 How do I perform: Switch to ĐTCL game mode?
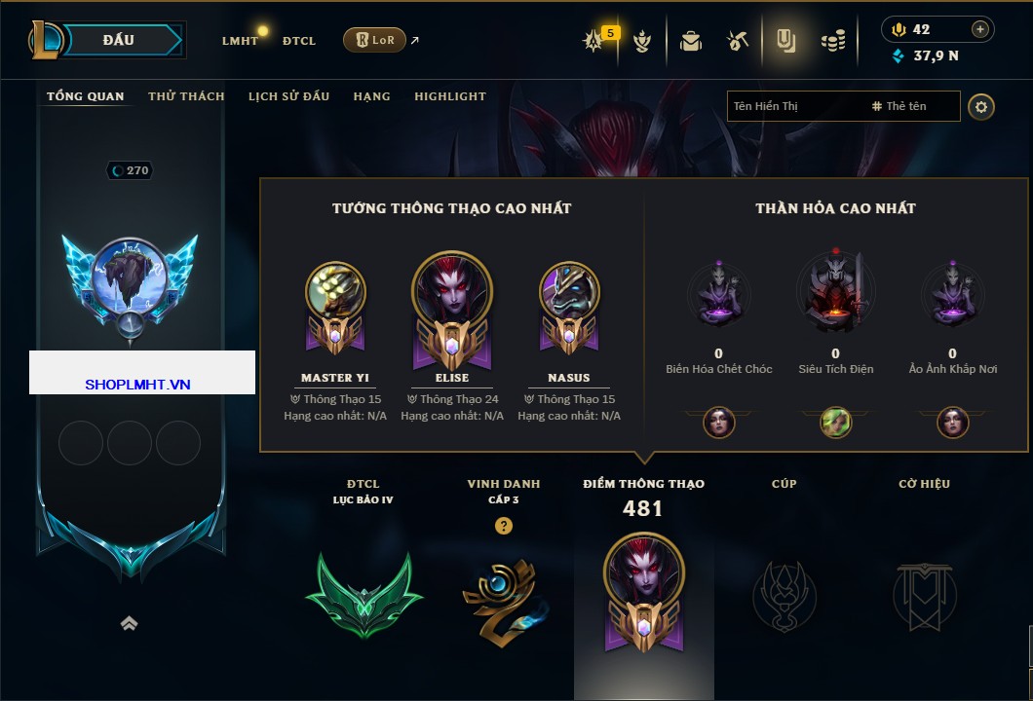[x=299, y=41]
